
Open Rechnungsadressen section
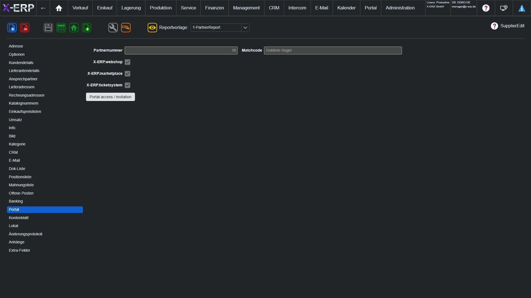[x=45, y=95]
